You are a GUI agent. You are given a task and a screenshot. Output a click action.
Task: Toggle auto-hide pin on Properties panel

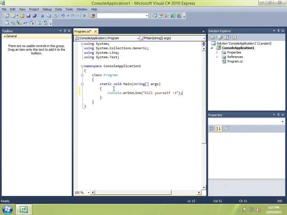pyautogui.click(x=278, y=115)
